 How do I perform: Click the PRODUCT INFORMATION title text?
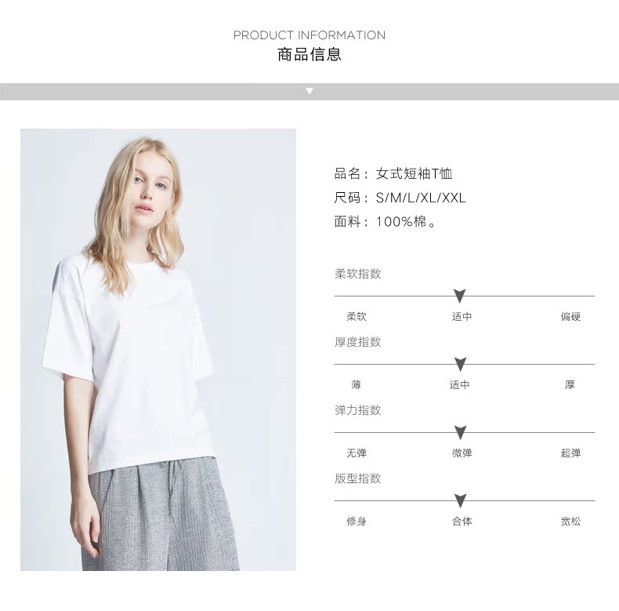(309, 35)
